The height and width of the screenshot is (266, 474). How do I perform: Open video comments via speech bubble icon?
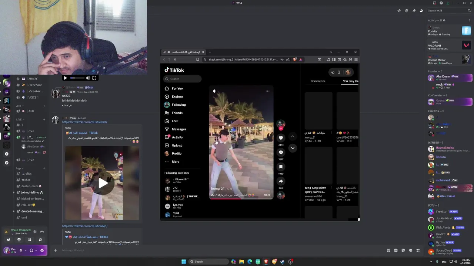(x=281, y=152)
